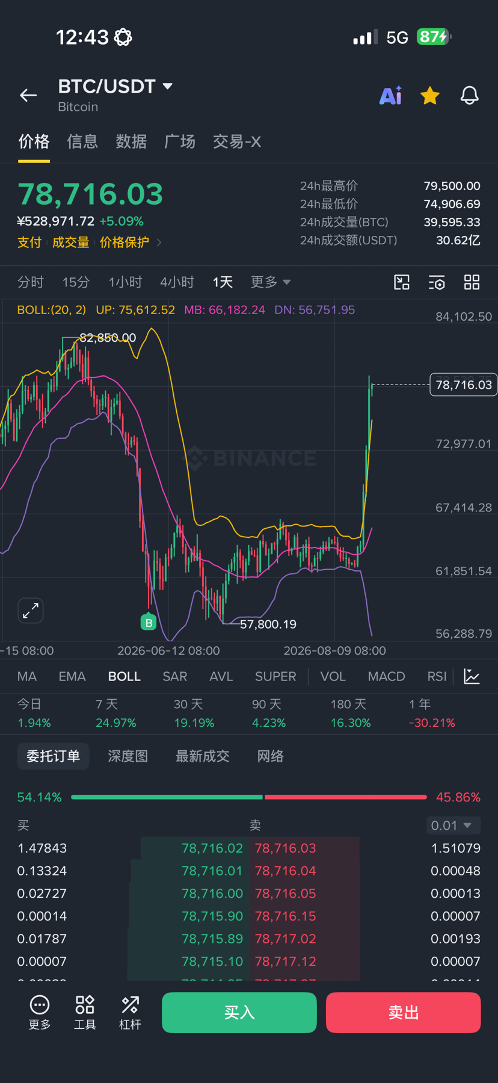This screenshot has height=1083, width=498.
Task: Toggle the BOLL indicator
Action: 124,676
